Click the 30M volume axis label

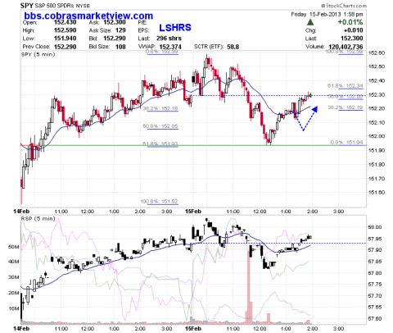pos(13,277)
